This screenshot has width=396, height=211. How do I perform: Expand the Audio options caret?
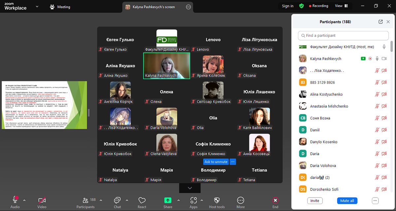pos(24,200)
